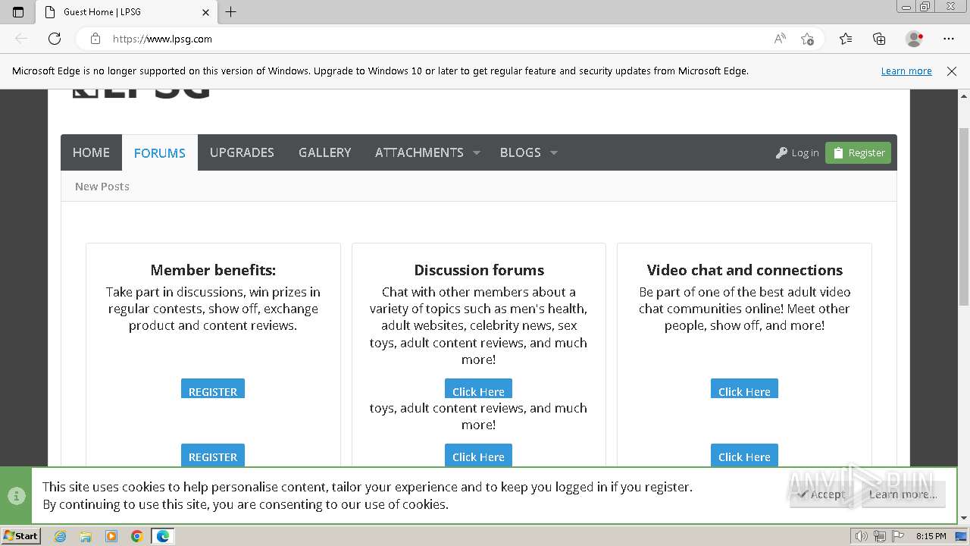Click scrollbar up arrow
This screenshot has height=546, width=970.
click(x=964, y=96)
